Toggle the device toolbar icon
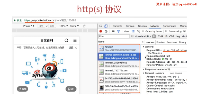The width and height of the screenshot is (198, 99). (x=106, y=26)
